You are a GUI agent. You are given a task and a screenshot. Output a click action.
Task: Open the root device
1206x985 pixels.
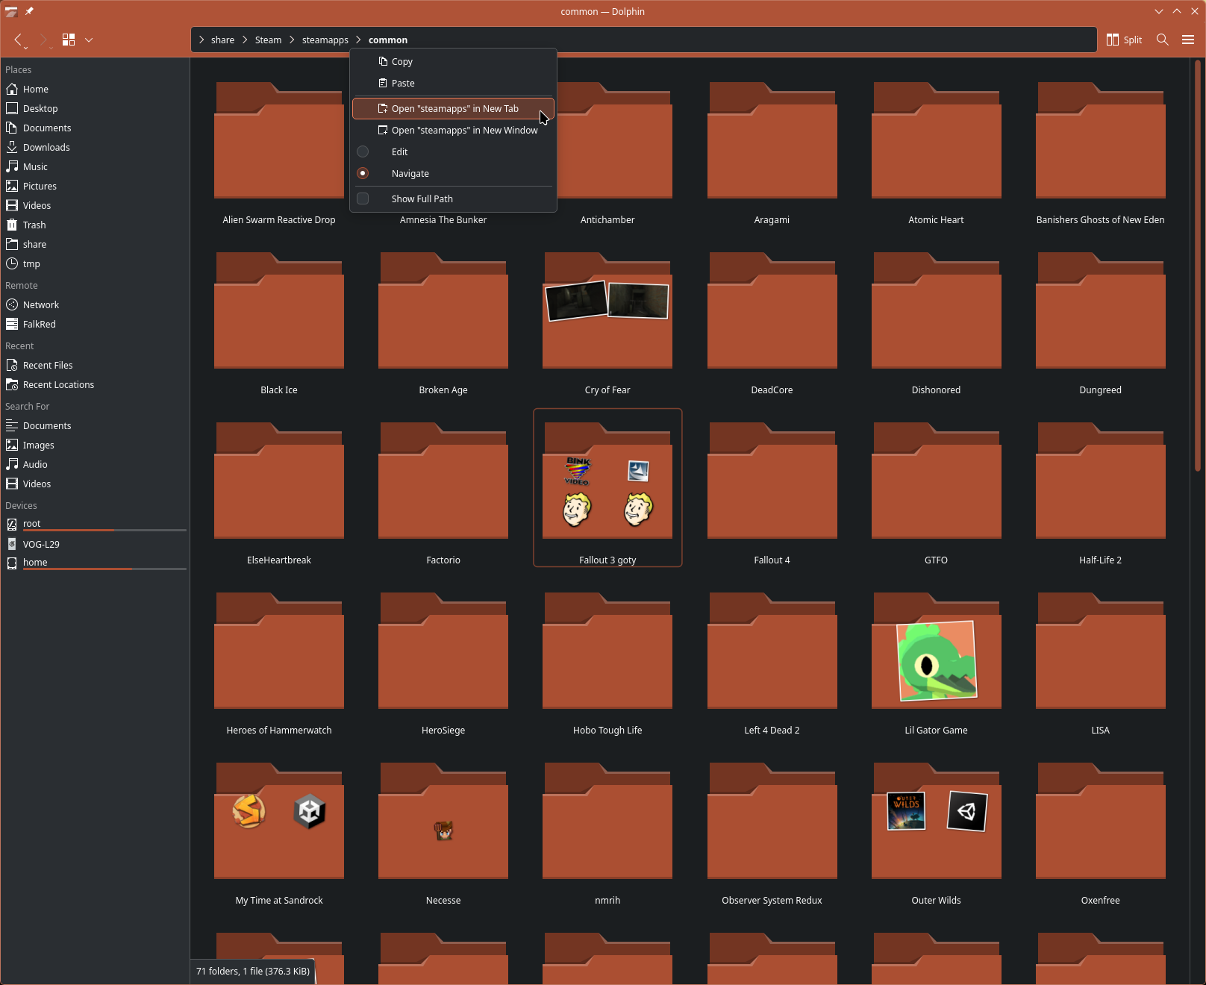95,524
